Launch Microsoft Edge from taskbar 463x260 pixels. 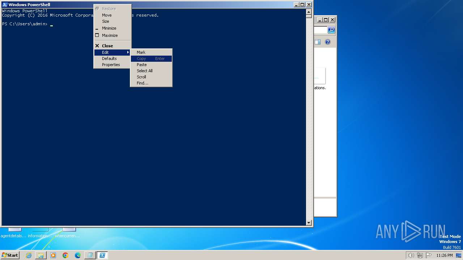click(78, 255)
